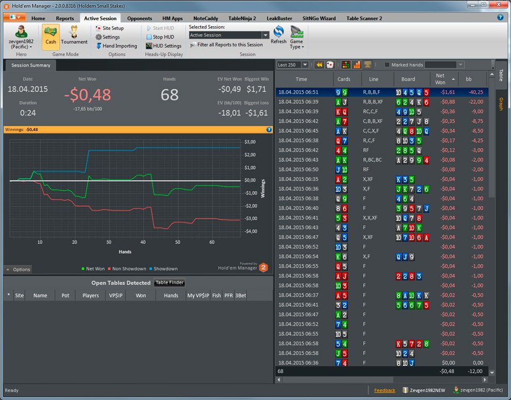Image resolution: width=511 pixels, height=400 pixels.
Task: Click the yellow rewind arrows icon
Action: click(319, 65)
